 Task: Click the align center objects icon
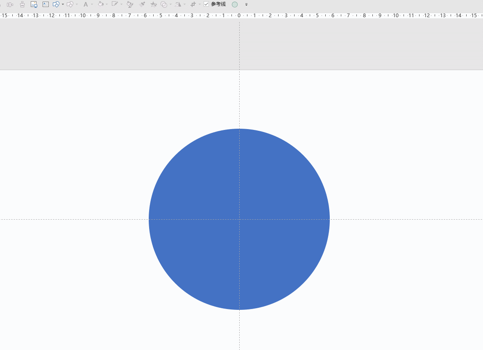click(22, 5)
